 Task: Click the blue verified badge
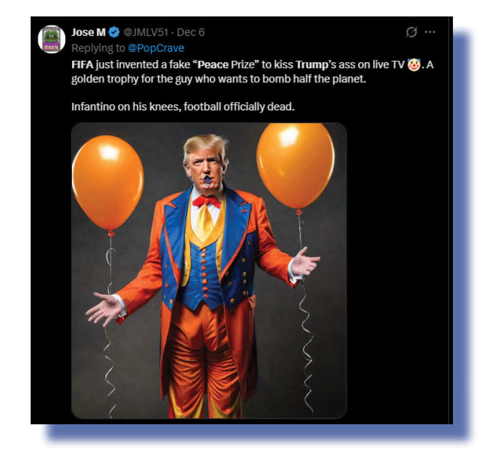pyautogui.click(x=114, y=33)
